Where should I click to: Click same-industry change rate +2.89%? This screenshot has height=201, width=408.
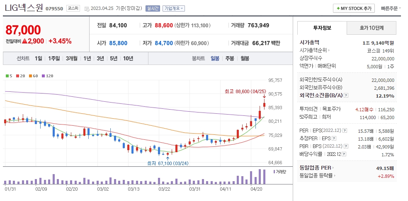coord(386,176)
